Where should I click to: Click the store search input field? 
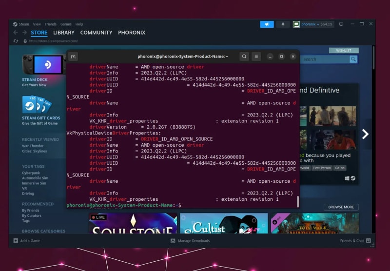point(325,59)
